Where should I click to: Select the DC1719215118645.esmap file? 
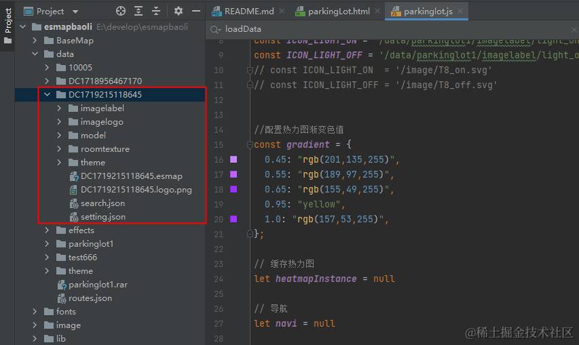tap(132, 176)
